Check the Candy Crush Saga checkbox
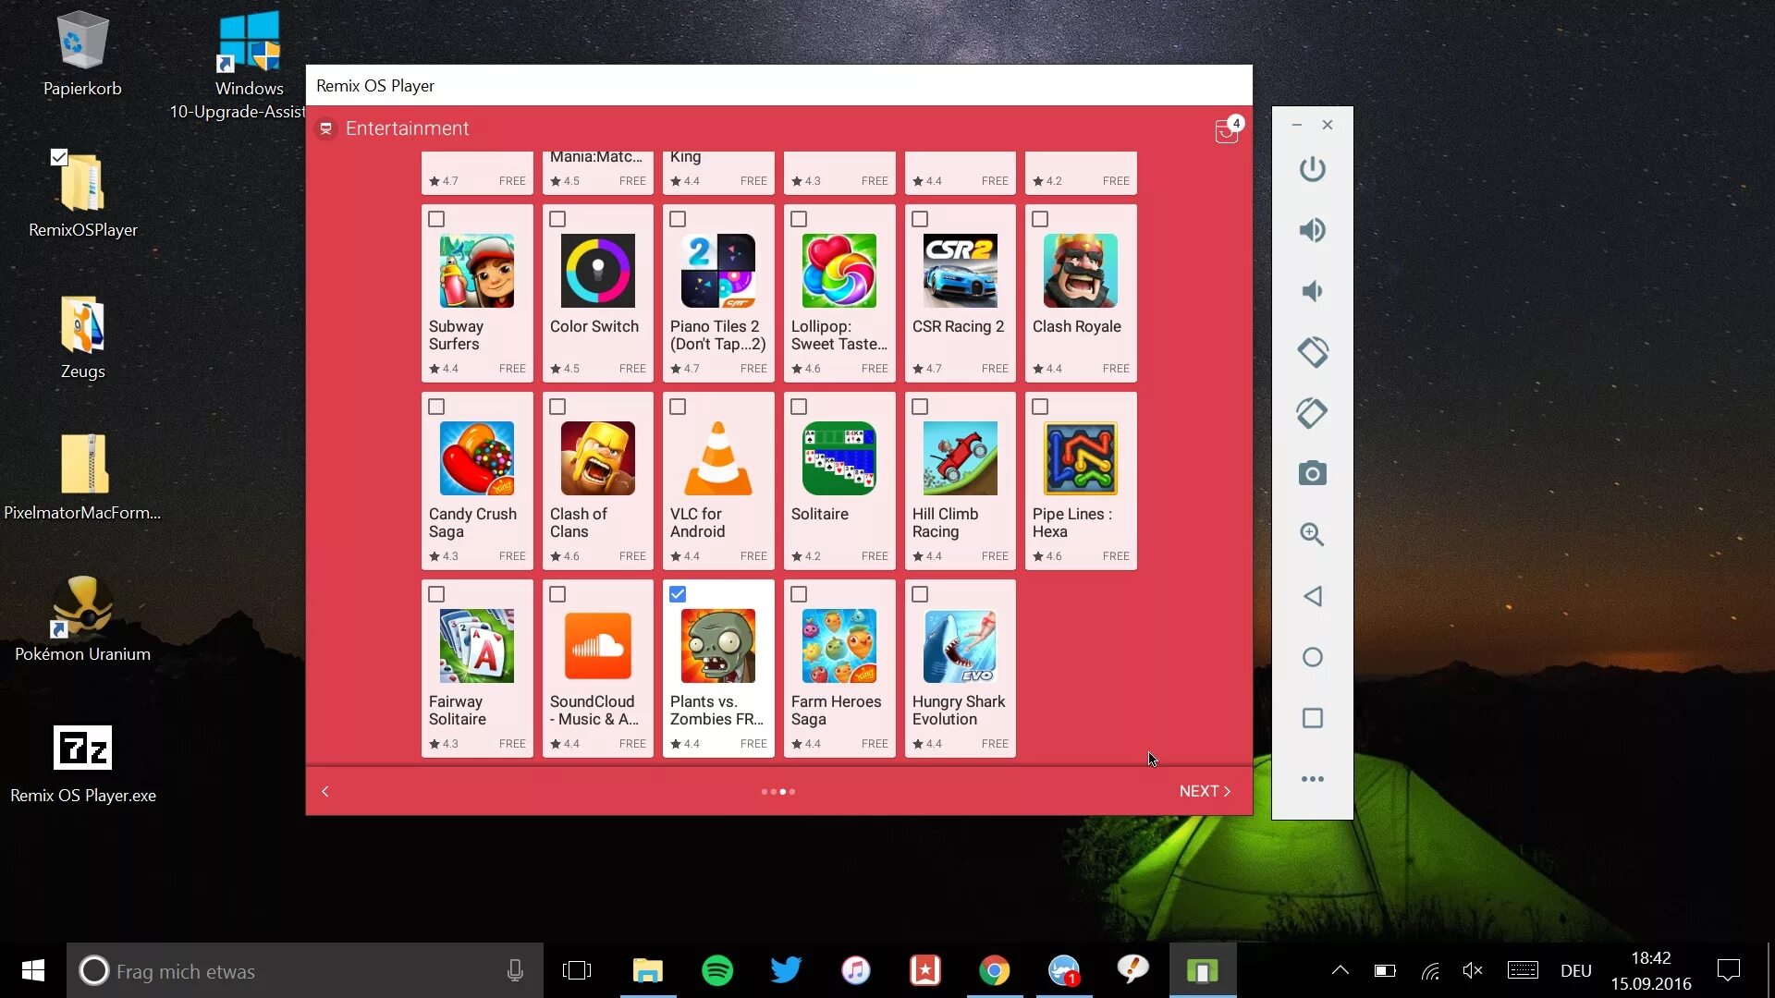The height and width of the screenshot is (998, 1775). (x=436, y=407)
